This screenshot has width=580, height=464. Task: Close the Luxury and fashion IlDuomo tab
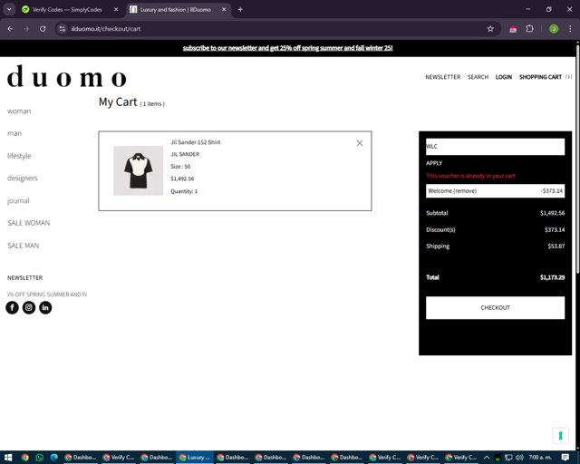(x=224, y=10)
